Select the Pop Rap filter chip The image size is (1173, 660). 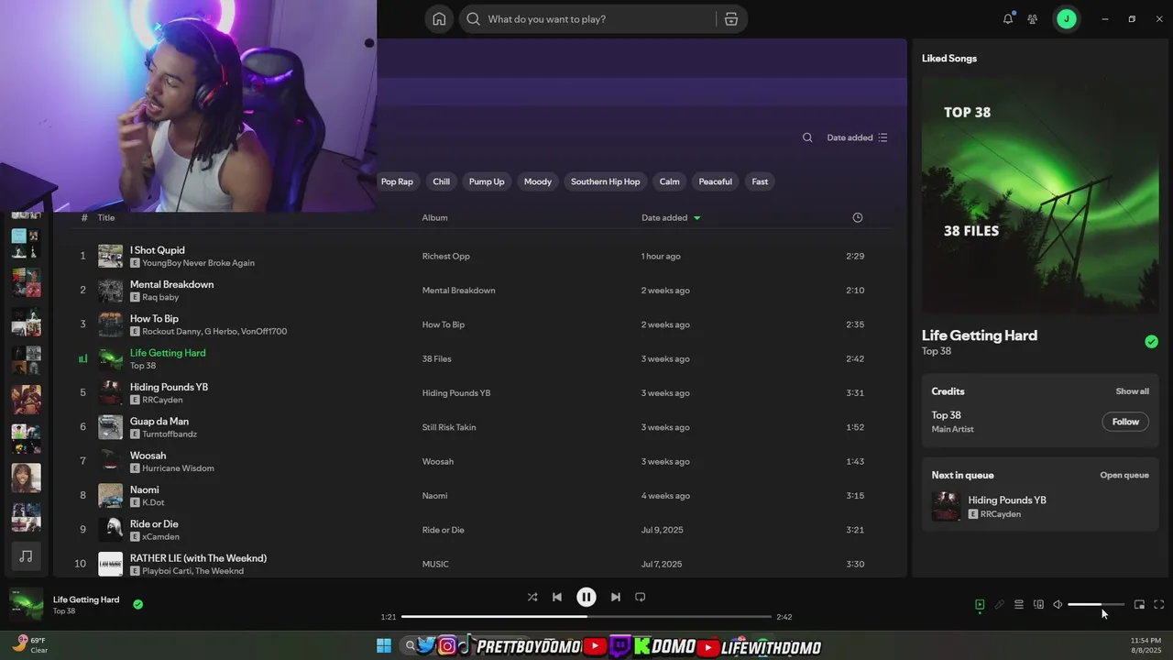point(397,181)
